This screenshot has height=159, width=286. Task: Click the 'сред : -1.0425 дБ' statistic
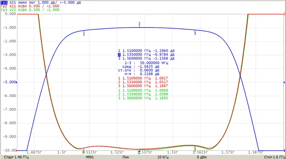pyautogui.click(x=141, y=67)
